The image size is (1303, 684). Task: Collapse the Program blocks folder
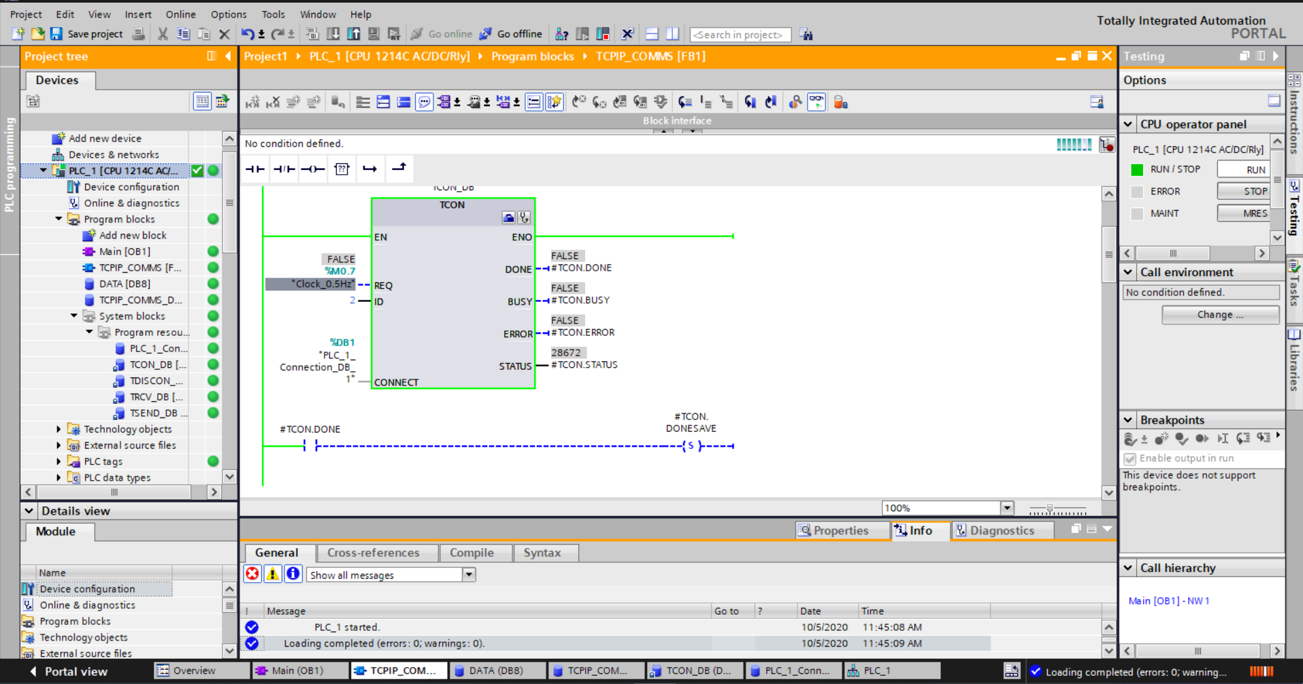(x=59, y=219)
